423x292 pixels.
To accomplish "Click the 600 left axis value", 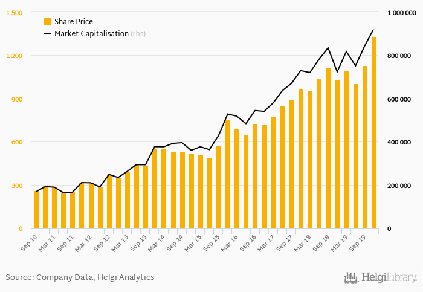I will pyautogui.click(x=16, y=142).
